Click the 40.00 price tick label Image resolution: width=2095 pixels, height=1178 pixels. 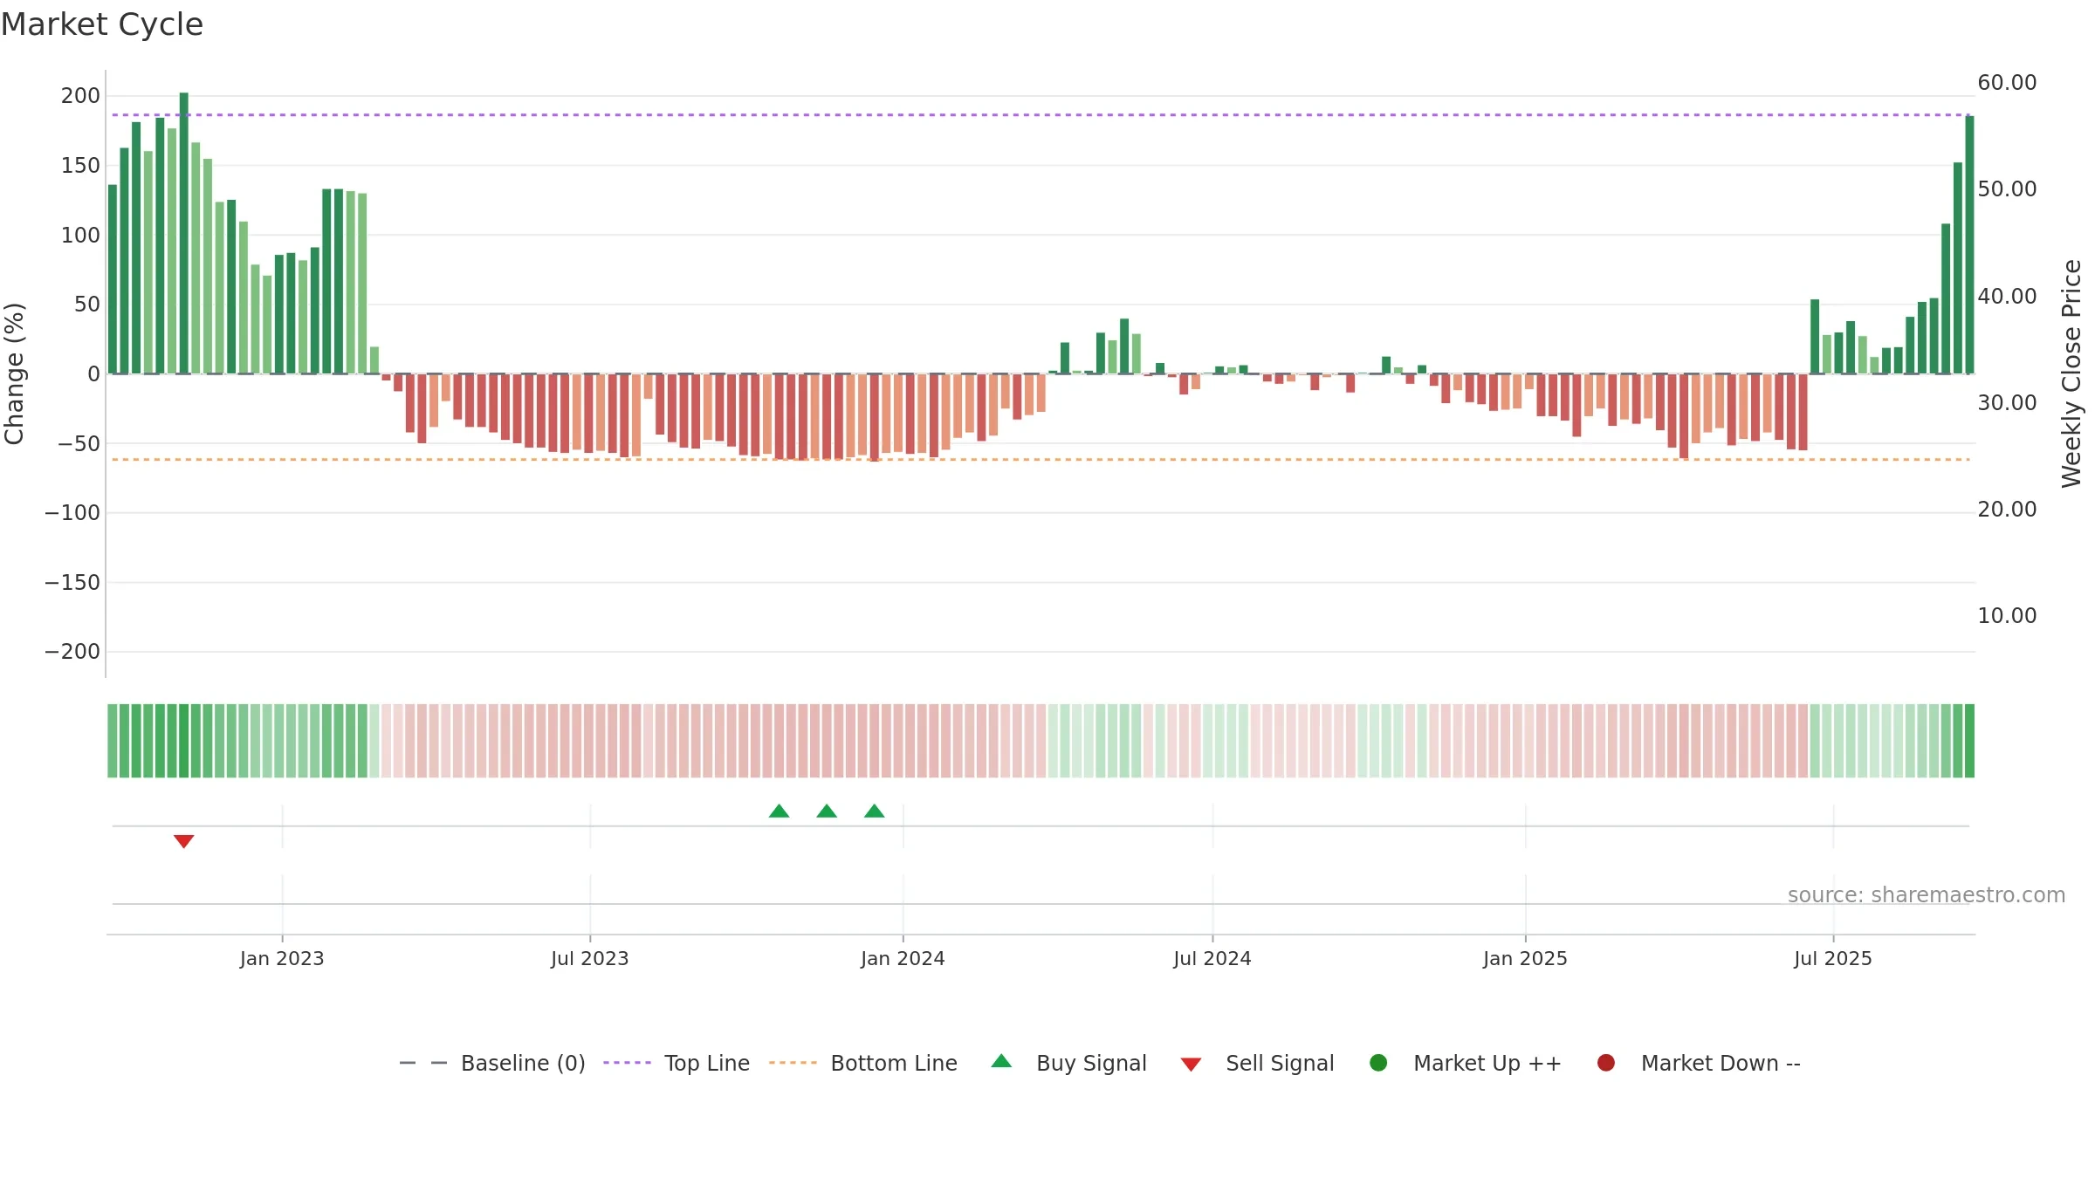tap(2007, 296)
